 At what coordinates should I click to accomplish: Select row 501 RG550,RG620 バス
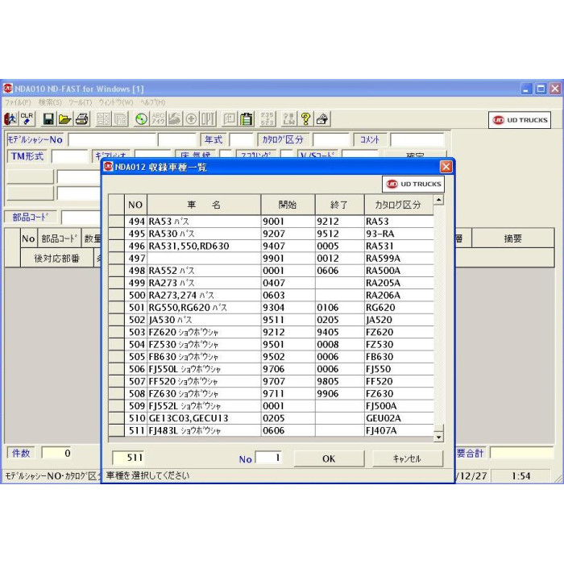[272, 308]
